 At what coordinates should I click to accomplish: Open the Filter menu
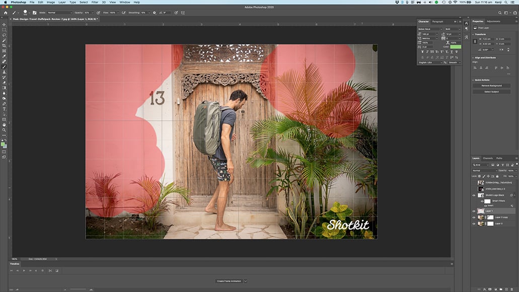95,2
